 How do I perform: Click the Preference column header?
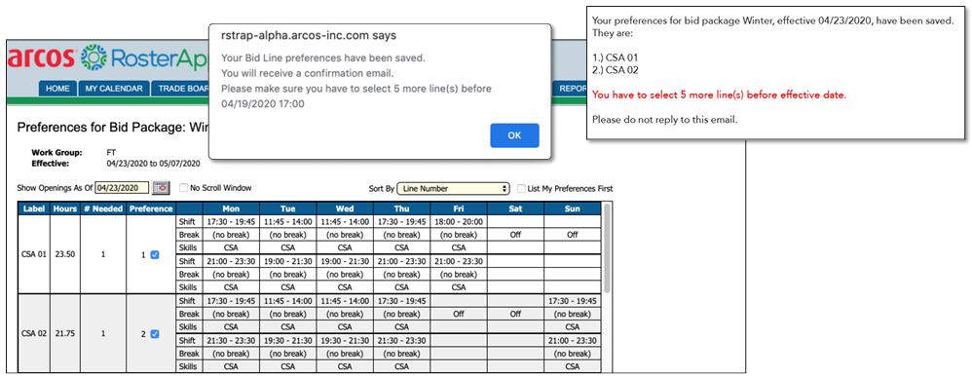click(x=151, y=208)
